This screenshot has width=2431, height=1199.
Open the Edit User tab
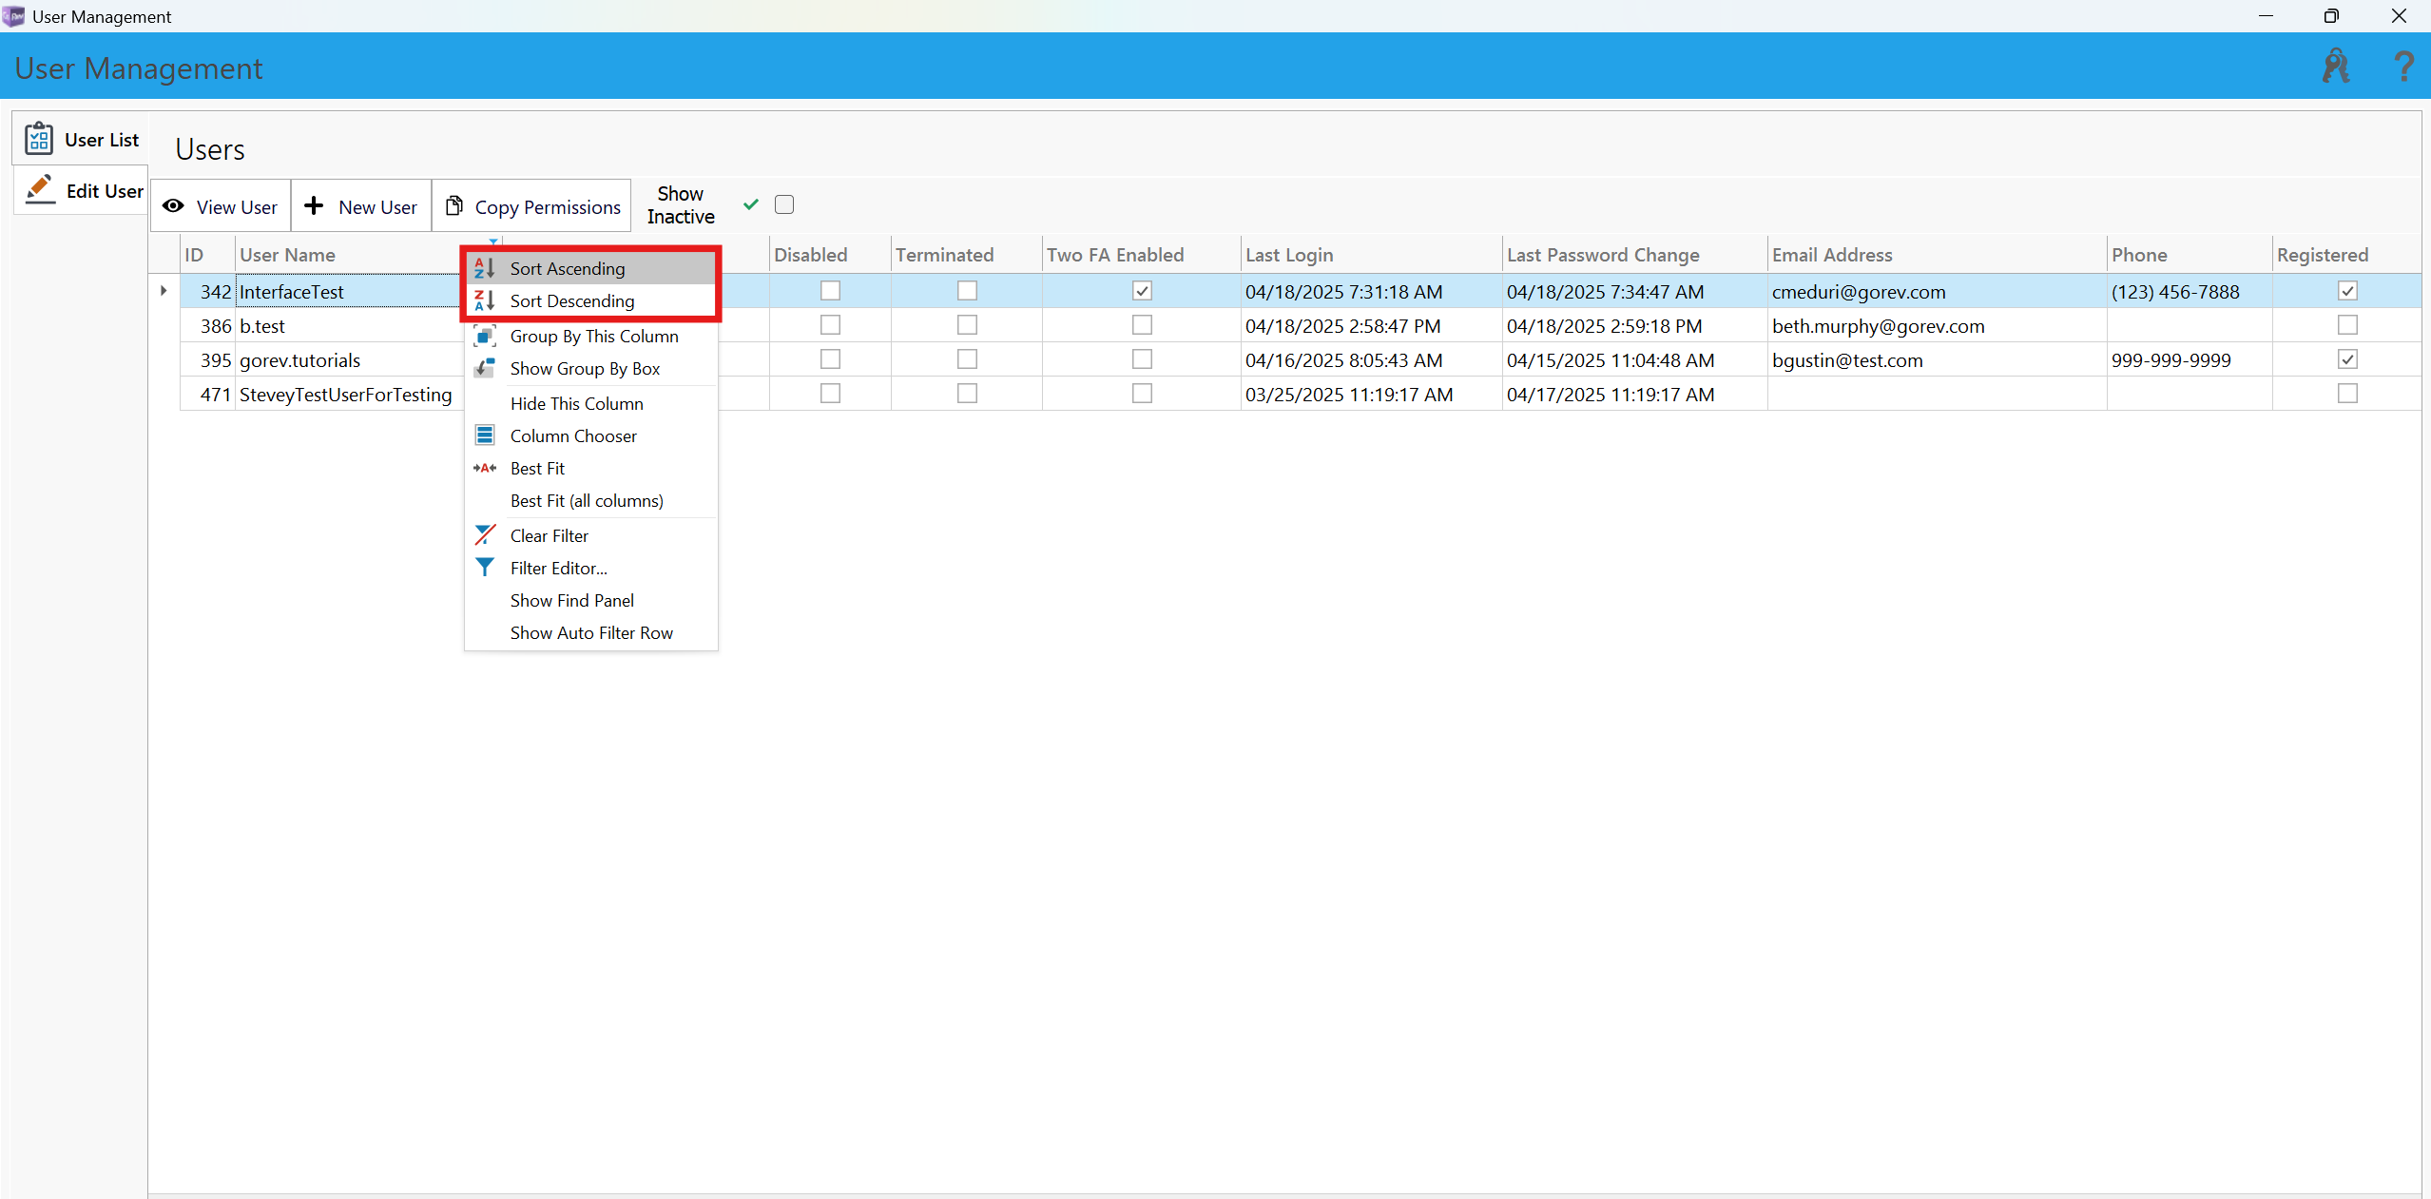click(82, 190)
